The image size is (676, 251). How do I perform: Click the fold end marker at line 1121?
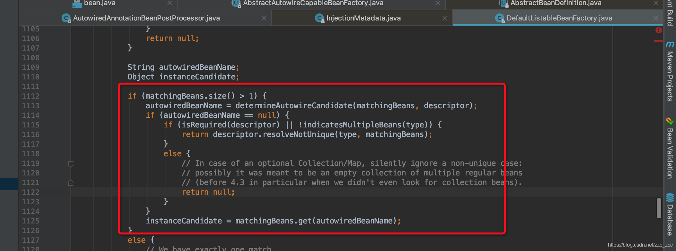tap(71, 183)
